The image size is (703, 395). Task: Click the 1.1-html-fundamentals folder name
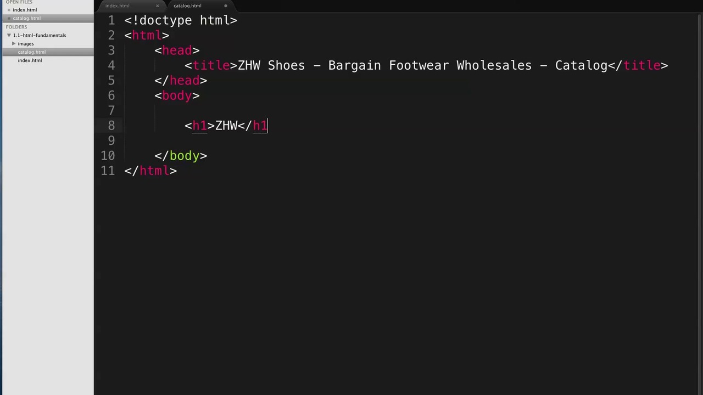(x=40, y=36)
